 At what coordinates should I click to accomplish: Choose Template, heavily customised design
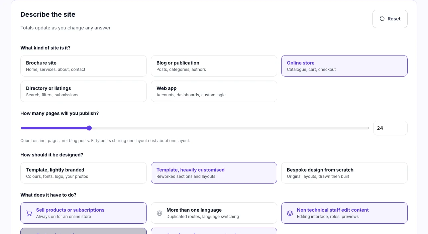(x=214, y=173)
